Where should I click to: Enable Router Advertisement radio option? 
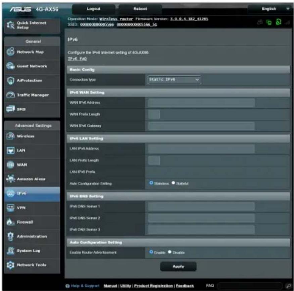151,252
